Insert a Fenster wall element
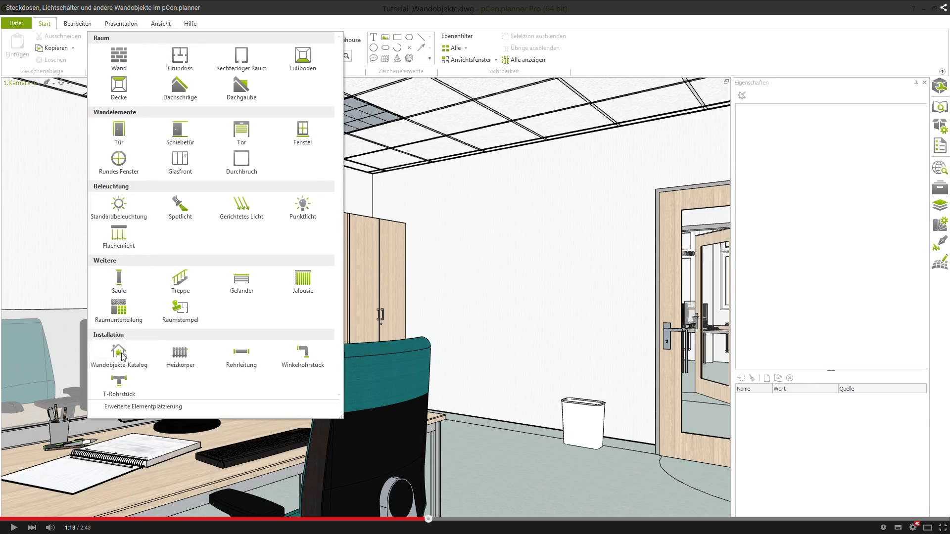The width and height of the screenshot is (950, 534). [x=302, y=130]
